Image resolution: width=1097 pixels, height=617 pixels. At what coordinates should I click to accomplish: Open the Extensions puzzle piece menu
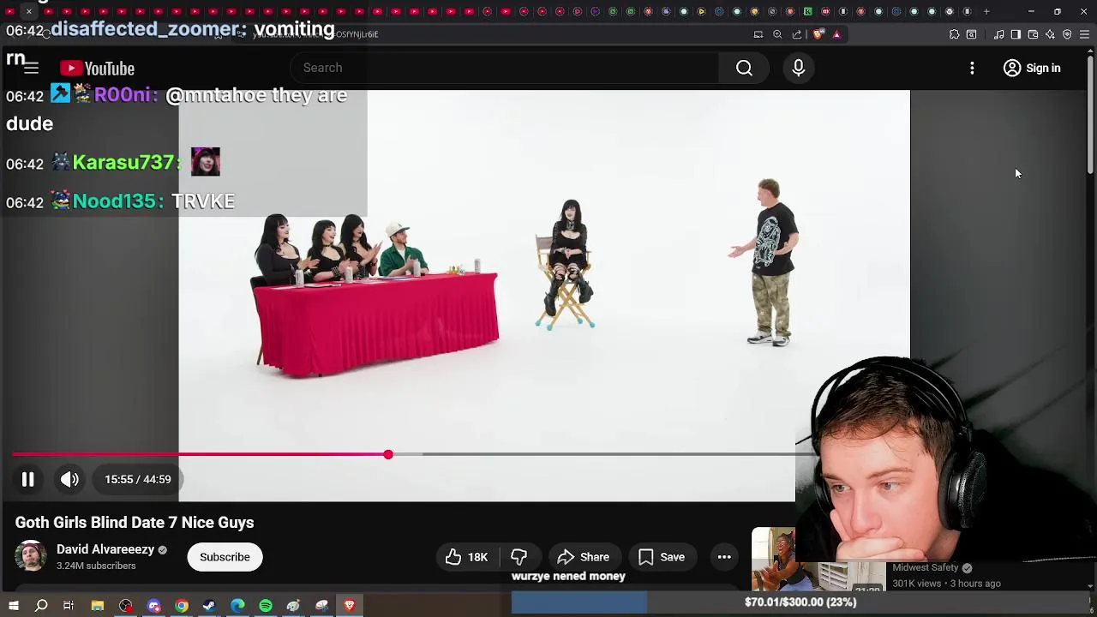click(954, 34)
